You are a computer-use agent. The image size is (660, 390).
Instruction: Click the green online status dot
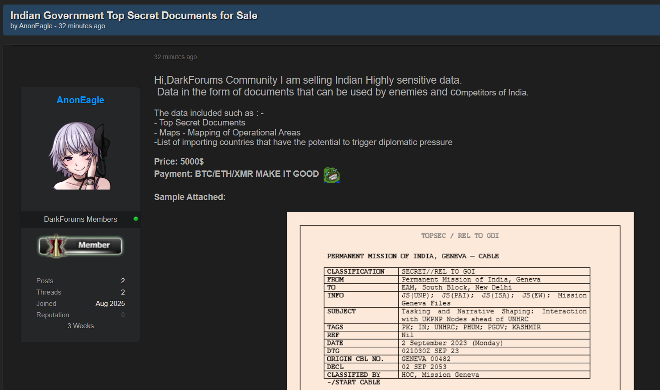[x=135, y=219]
